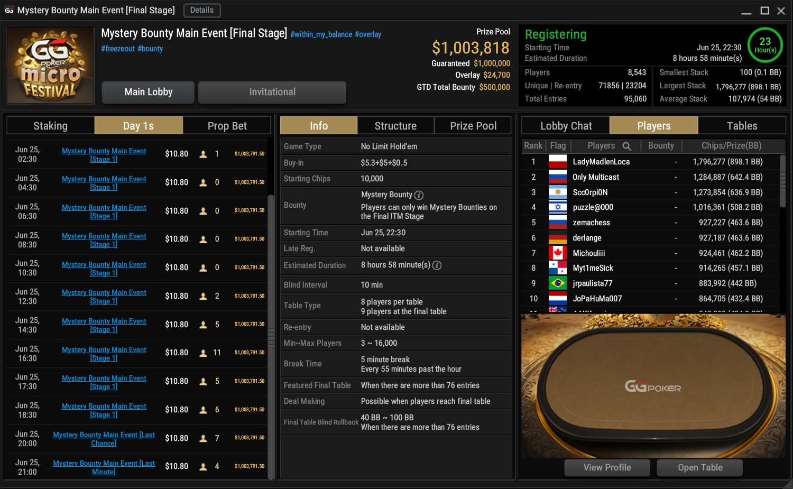Click the Mystery Bounty info icon
This screenshot has width=793, height=489.
coord(419,195)
